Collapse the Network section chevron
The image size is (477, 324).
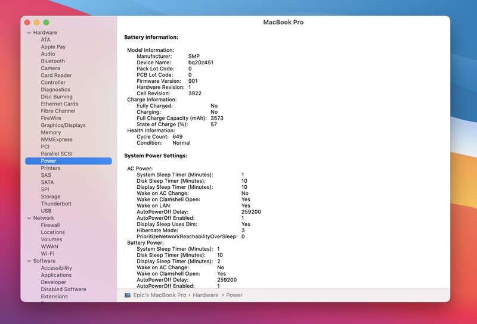click(x=29, y=218)
